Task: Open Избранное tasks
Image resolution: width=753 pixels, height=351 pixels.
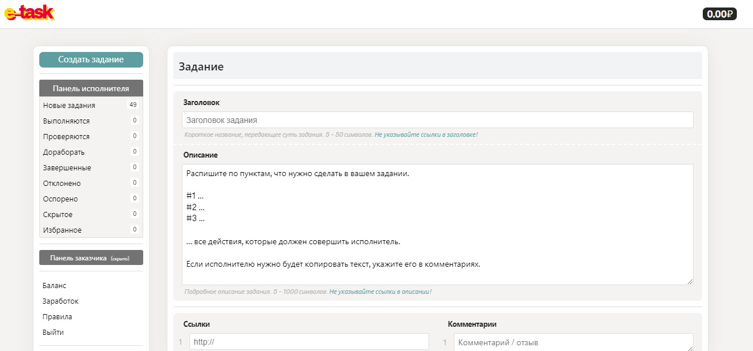Action: [x=62, y=230]
